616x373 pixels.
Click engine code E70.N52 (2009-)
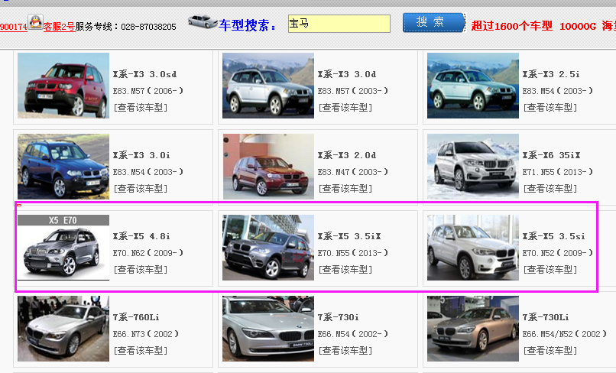click(x=558, y=253)
